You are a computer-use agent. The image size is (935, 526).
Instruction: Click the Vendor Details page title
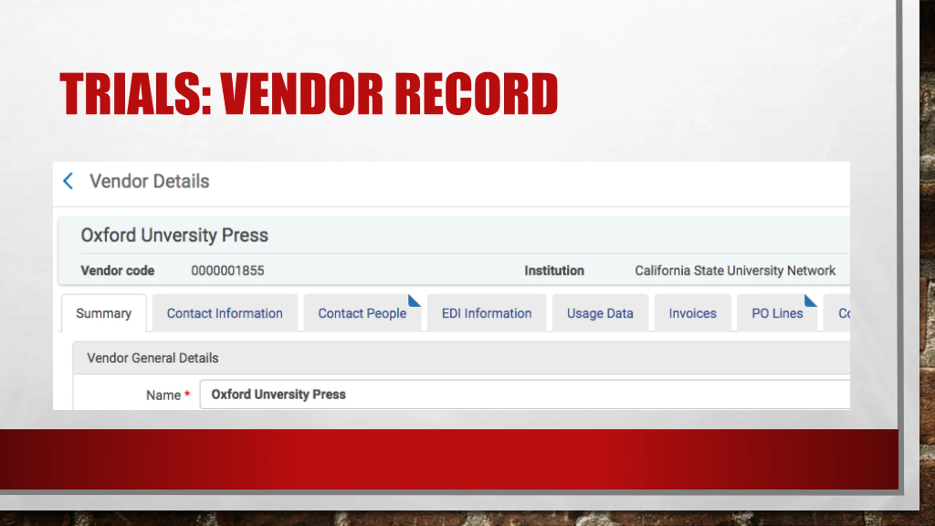[149, 181]
